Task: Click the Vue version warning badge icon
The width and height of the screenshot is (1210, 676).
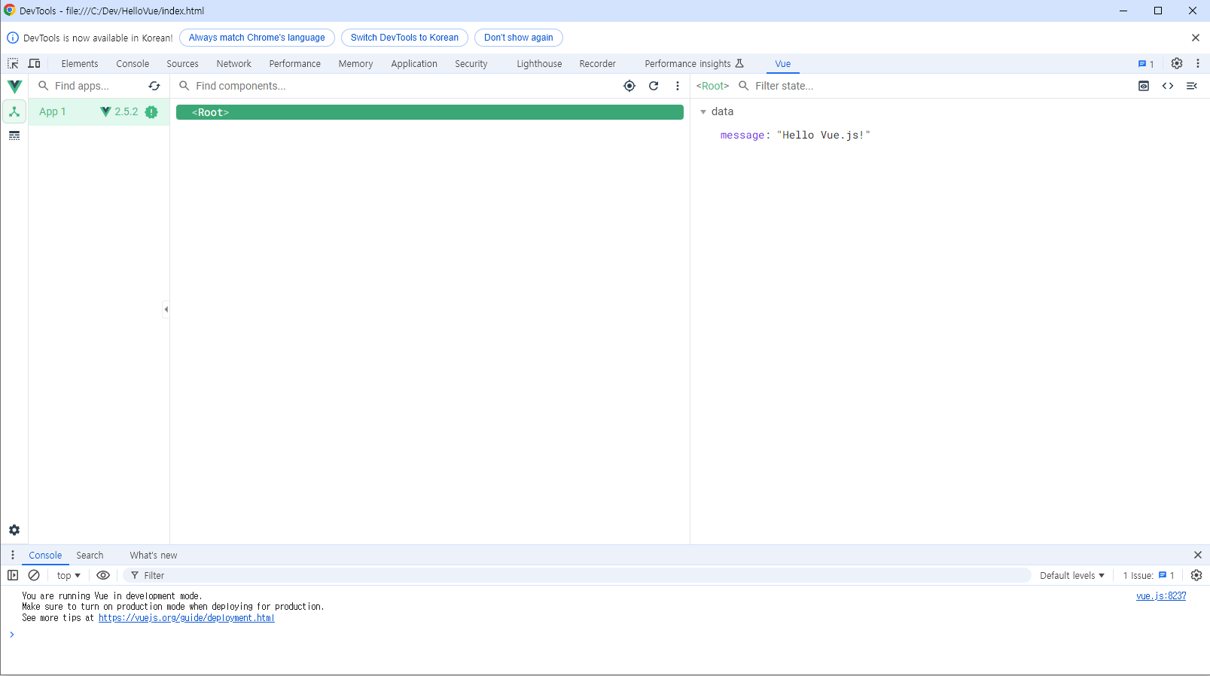Action: pyautogui.click(x=151, y=111)
